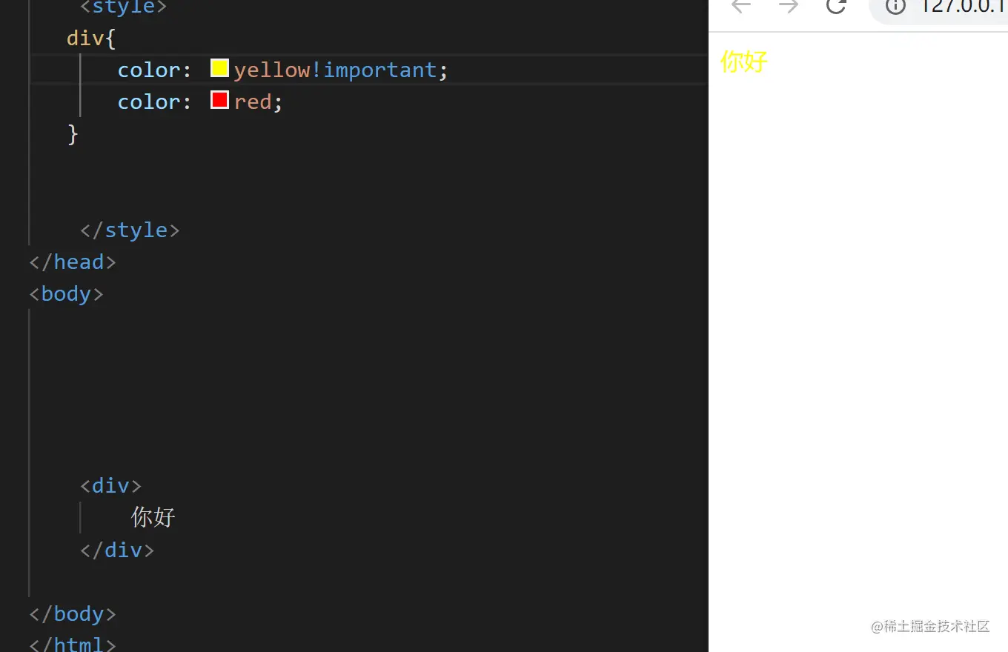Focus the 127.0.0.1 address bar
Viewport: 1008px width, 652px height.
point(956,7)
